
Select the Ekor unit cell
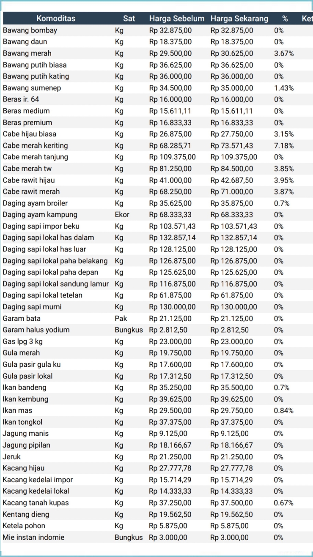[x=122, y=215]
